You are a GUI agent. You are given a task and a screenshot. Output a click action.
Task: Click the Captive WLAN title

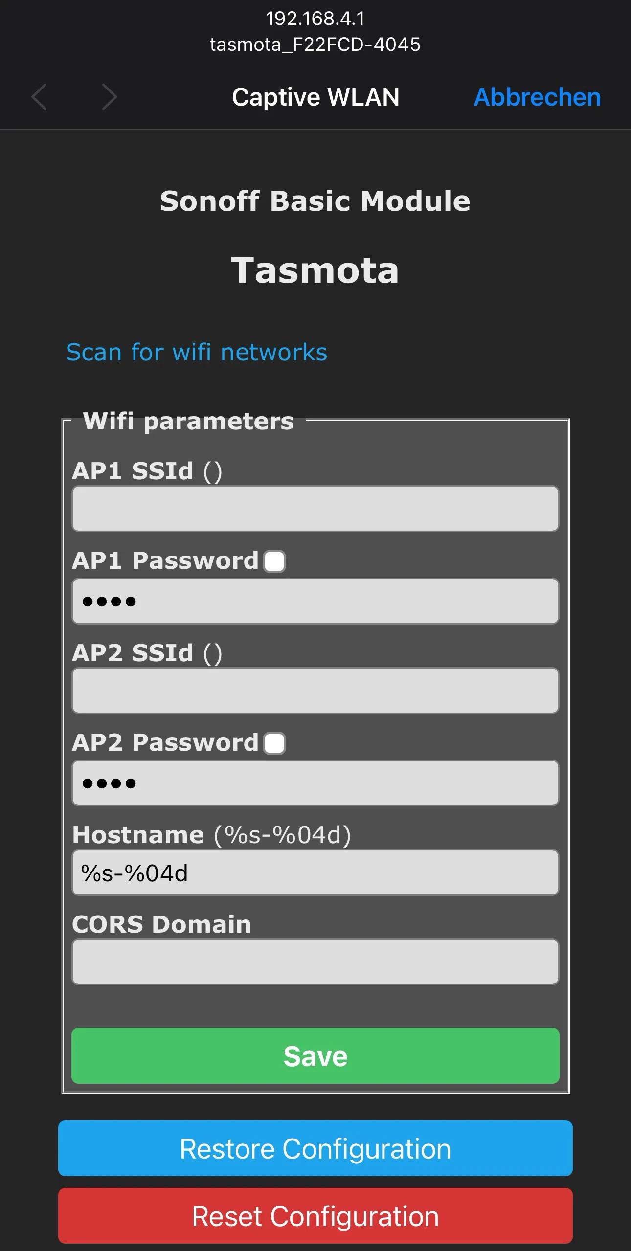coord(315,96)
